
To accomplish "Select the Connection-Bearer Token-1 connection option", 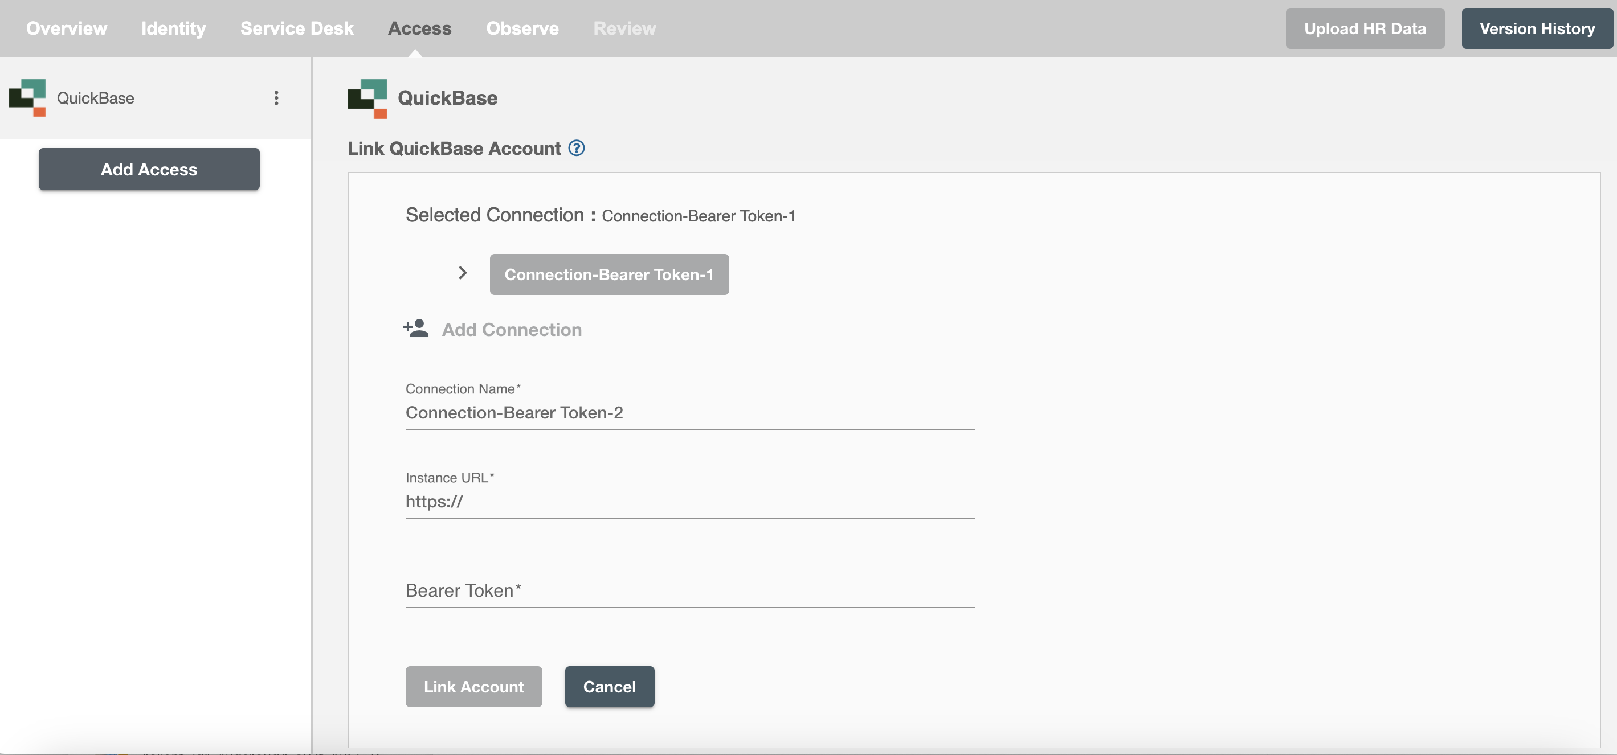I will click(x=610, y=274).
